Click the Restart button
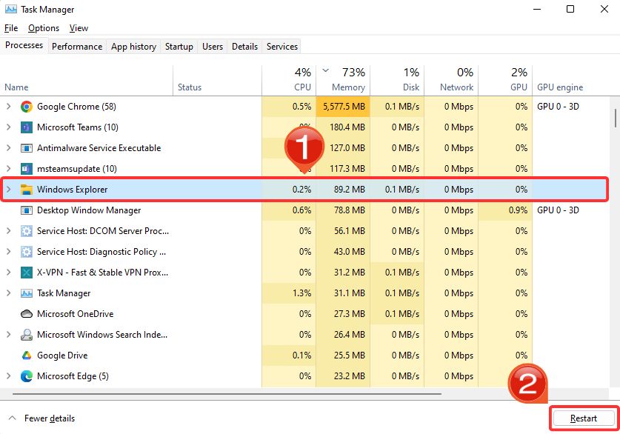 click(x=583, y=418)
